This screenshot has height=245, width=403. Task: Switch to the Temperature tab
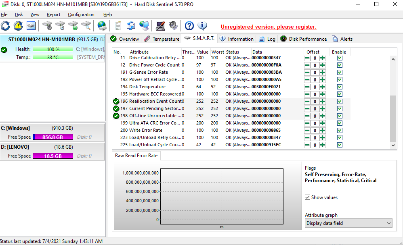pyautogui.click(x=162, y=39)
